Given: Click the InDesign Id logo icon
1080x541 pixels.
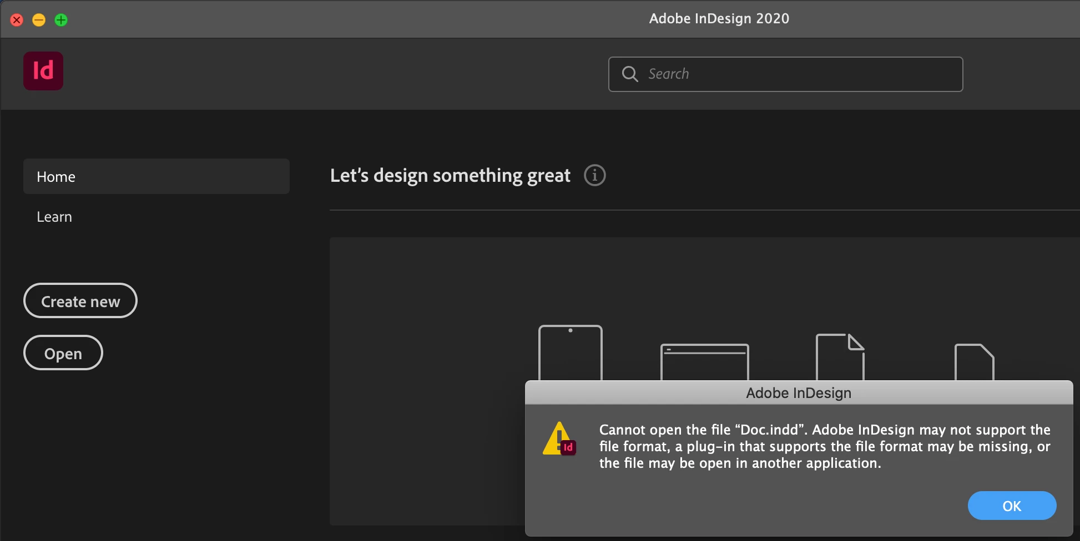Looking at the screenshot, I should (43, 71).
